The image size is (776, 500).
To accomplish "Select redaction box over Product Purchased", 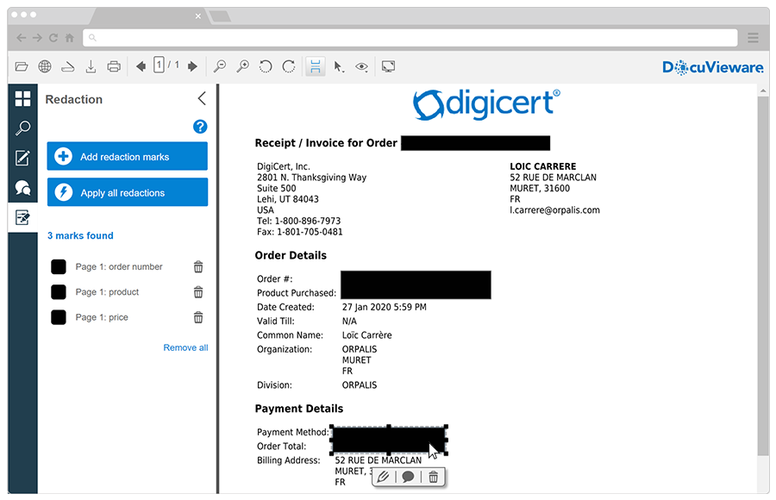I will (x=416, y=284).
